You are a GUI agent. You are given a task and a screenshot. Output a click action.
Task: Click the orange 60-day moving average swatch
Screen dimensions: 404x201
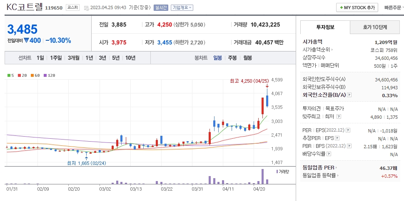pos(32,76)
